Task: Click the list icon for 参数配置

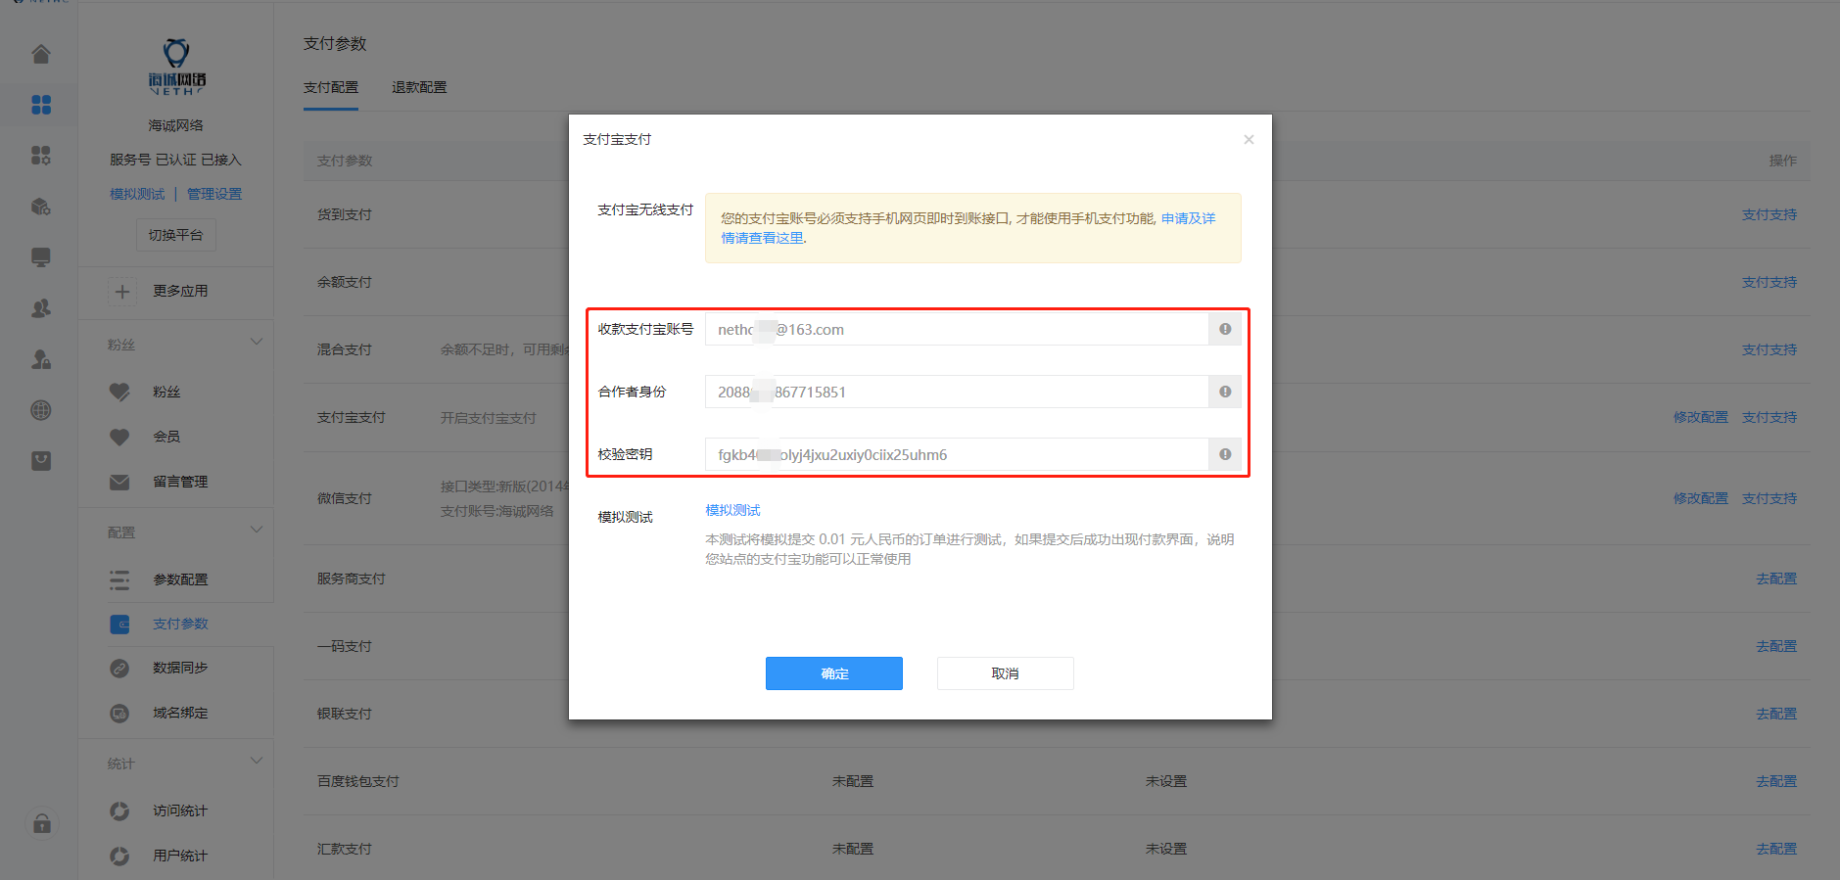Action: coord(119,579)
